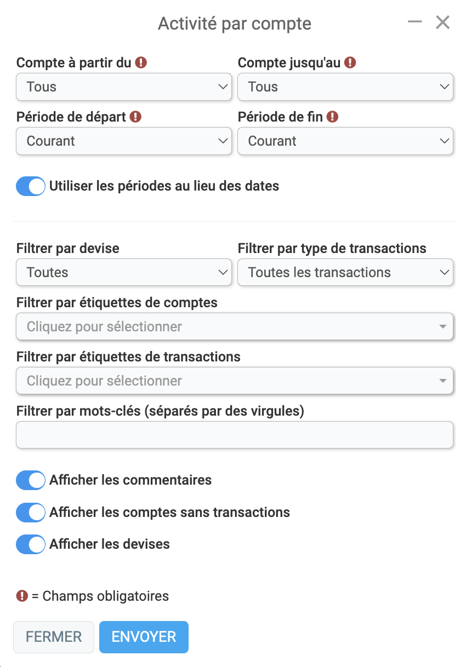This screenshot has width=466, height=667.
Task: Focus the Filtrer par mots-clés field
Action: pyautogui.click(x=235, y=435)
